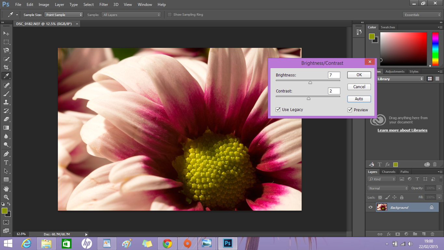Image resolution: width=444 pixels, height=250 pixels.
Task: Toggle the Preview checkbox
Action: [350, 110]
